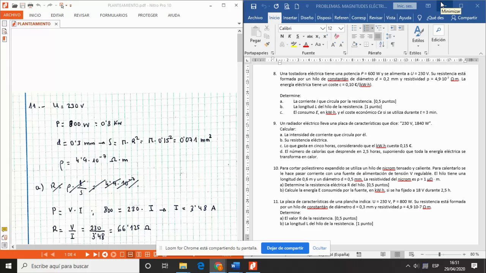Screen dimensions: 486x273
Task: Toggle justified text alignment
Action: click(377, 36)
